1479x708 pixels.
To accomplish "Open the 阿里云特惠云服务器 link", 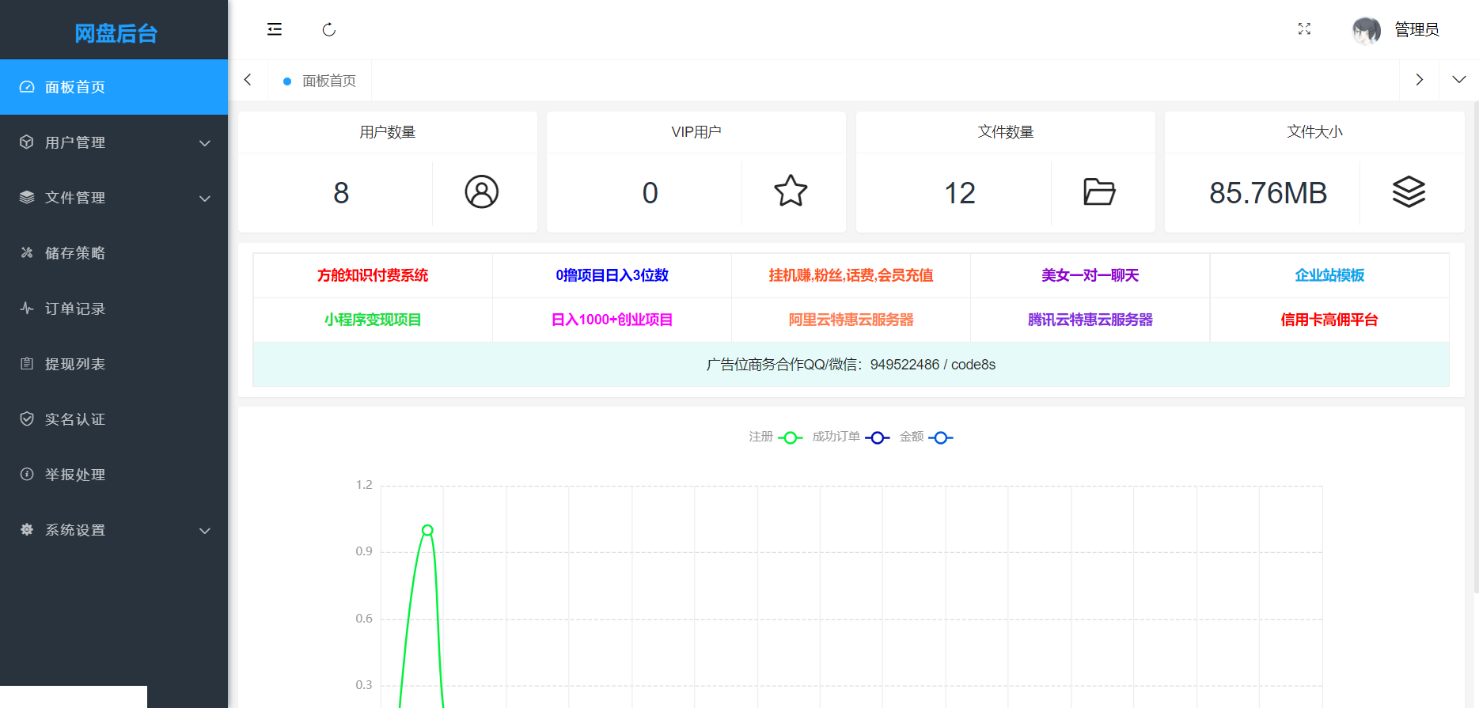I will tap(851, 320).
